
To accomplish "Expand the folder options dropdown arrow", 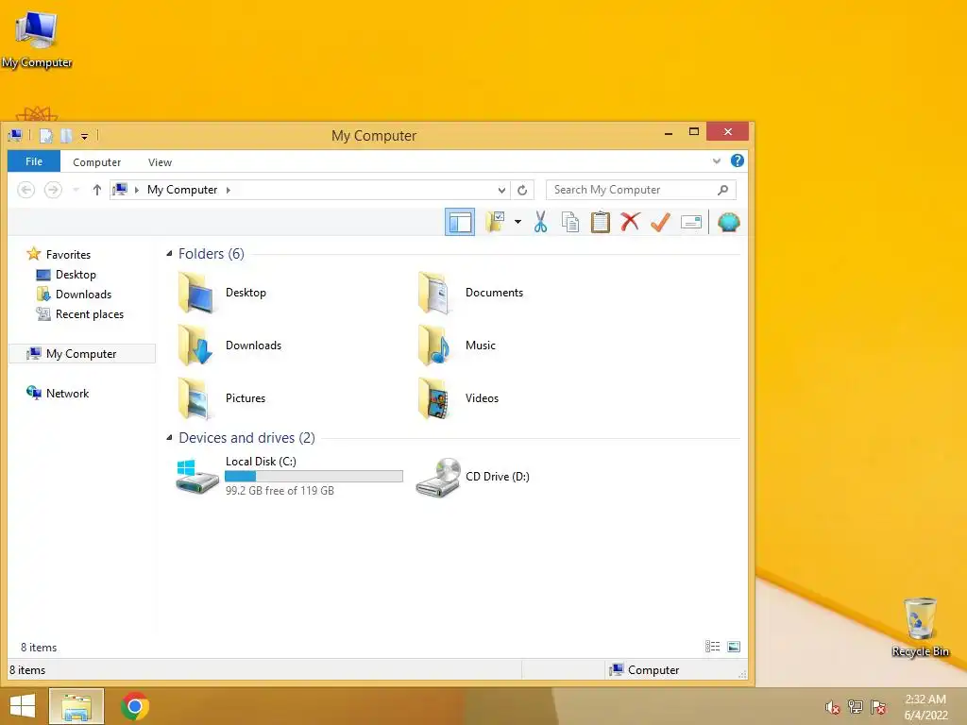I will [x=518, y=222].
